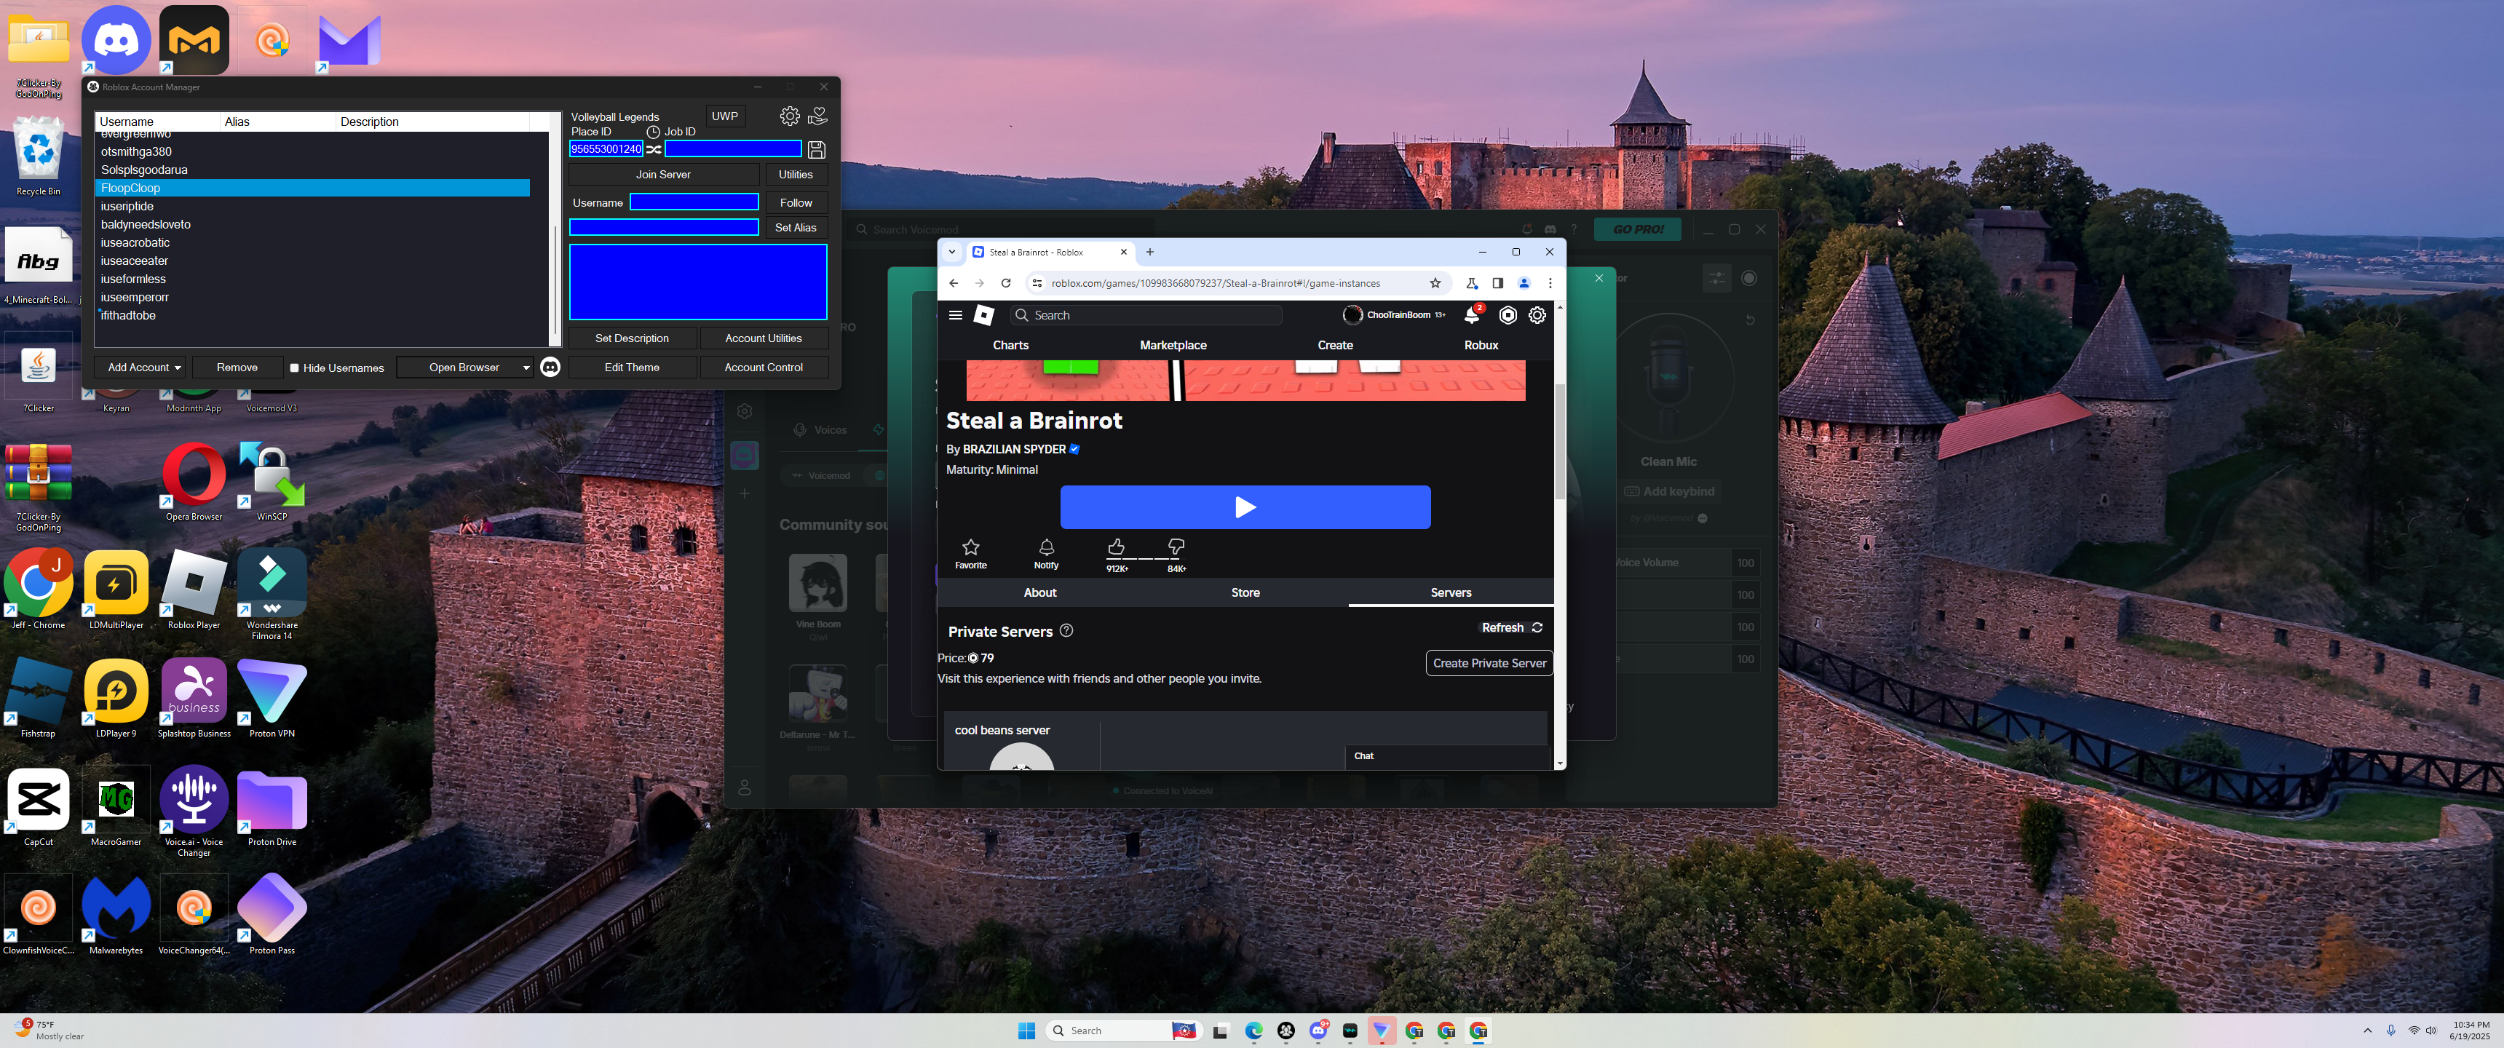Expand the Add Account dropdown
Screen dimensions: 2504x1048
[x=178, y=368]
